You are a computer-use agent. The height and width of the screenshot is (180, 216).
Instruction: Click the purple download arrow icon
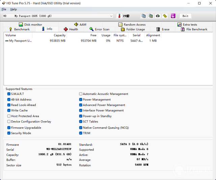click(x=173, y=16)
